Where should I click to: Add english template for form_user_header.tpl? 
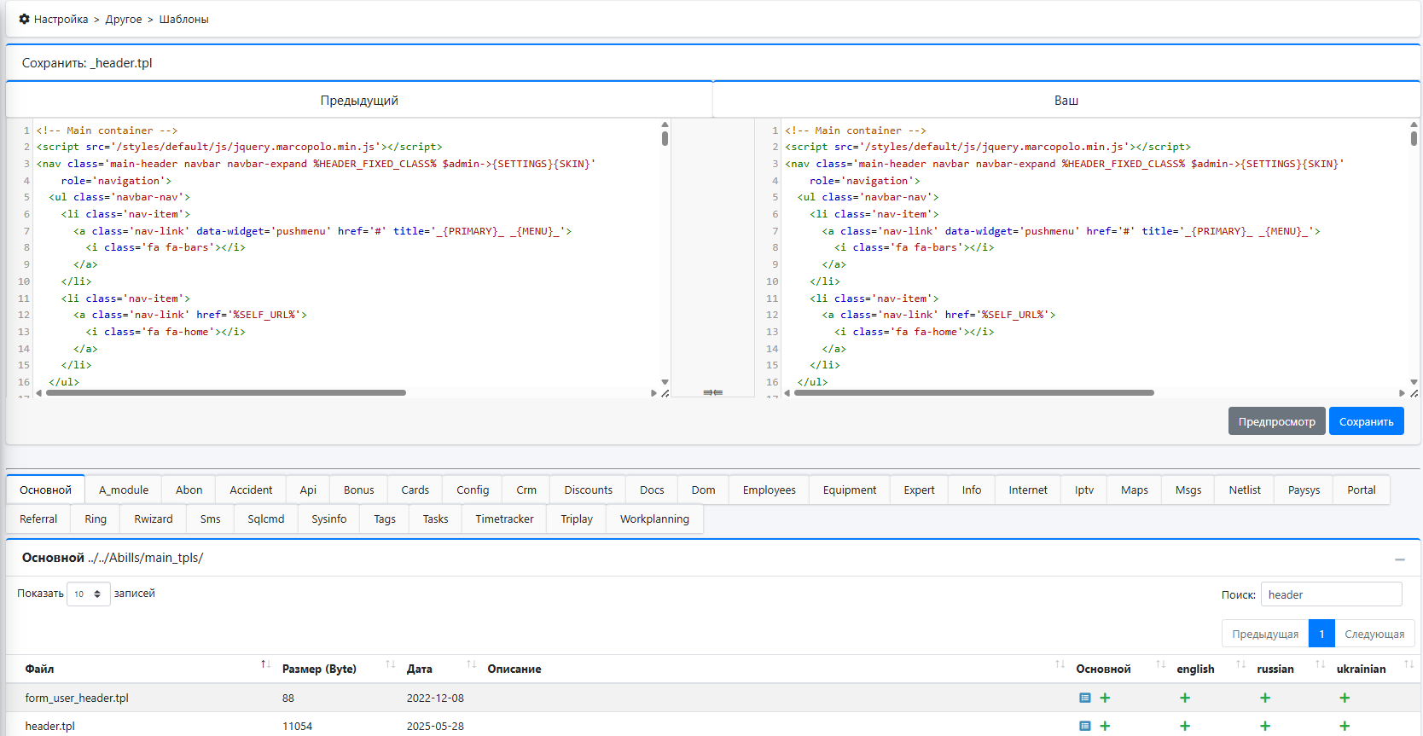click(x=1185, y=698)
